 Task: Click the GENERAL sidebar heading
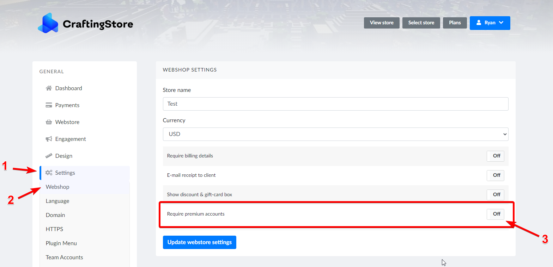[x=51, y=72]
